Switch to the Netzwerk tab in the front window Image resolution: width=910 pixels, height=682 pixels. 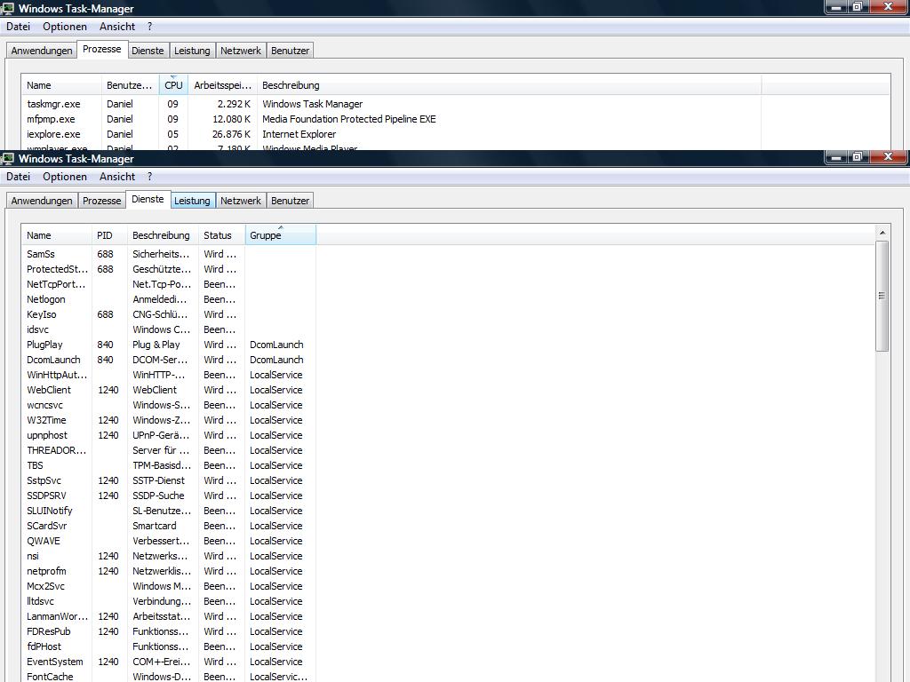tap(240, 201)
